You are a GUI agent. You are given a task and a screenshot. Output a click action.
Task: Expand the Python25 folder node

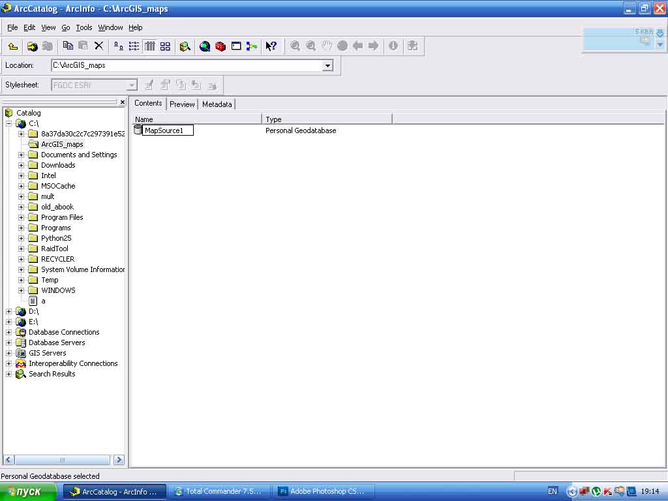click(x=21, y=238)
